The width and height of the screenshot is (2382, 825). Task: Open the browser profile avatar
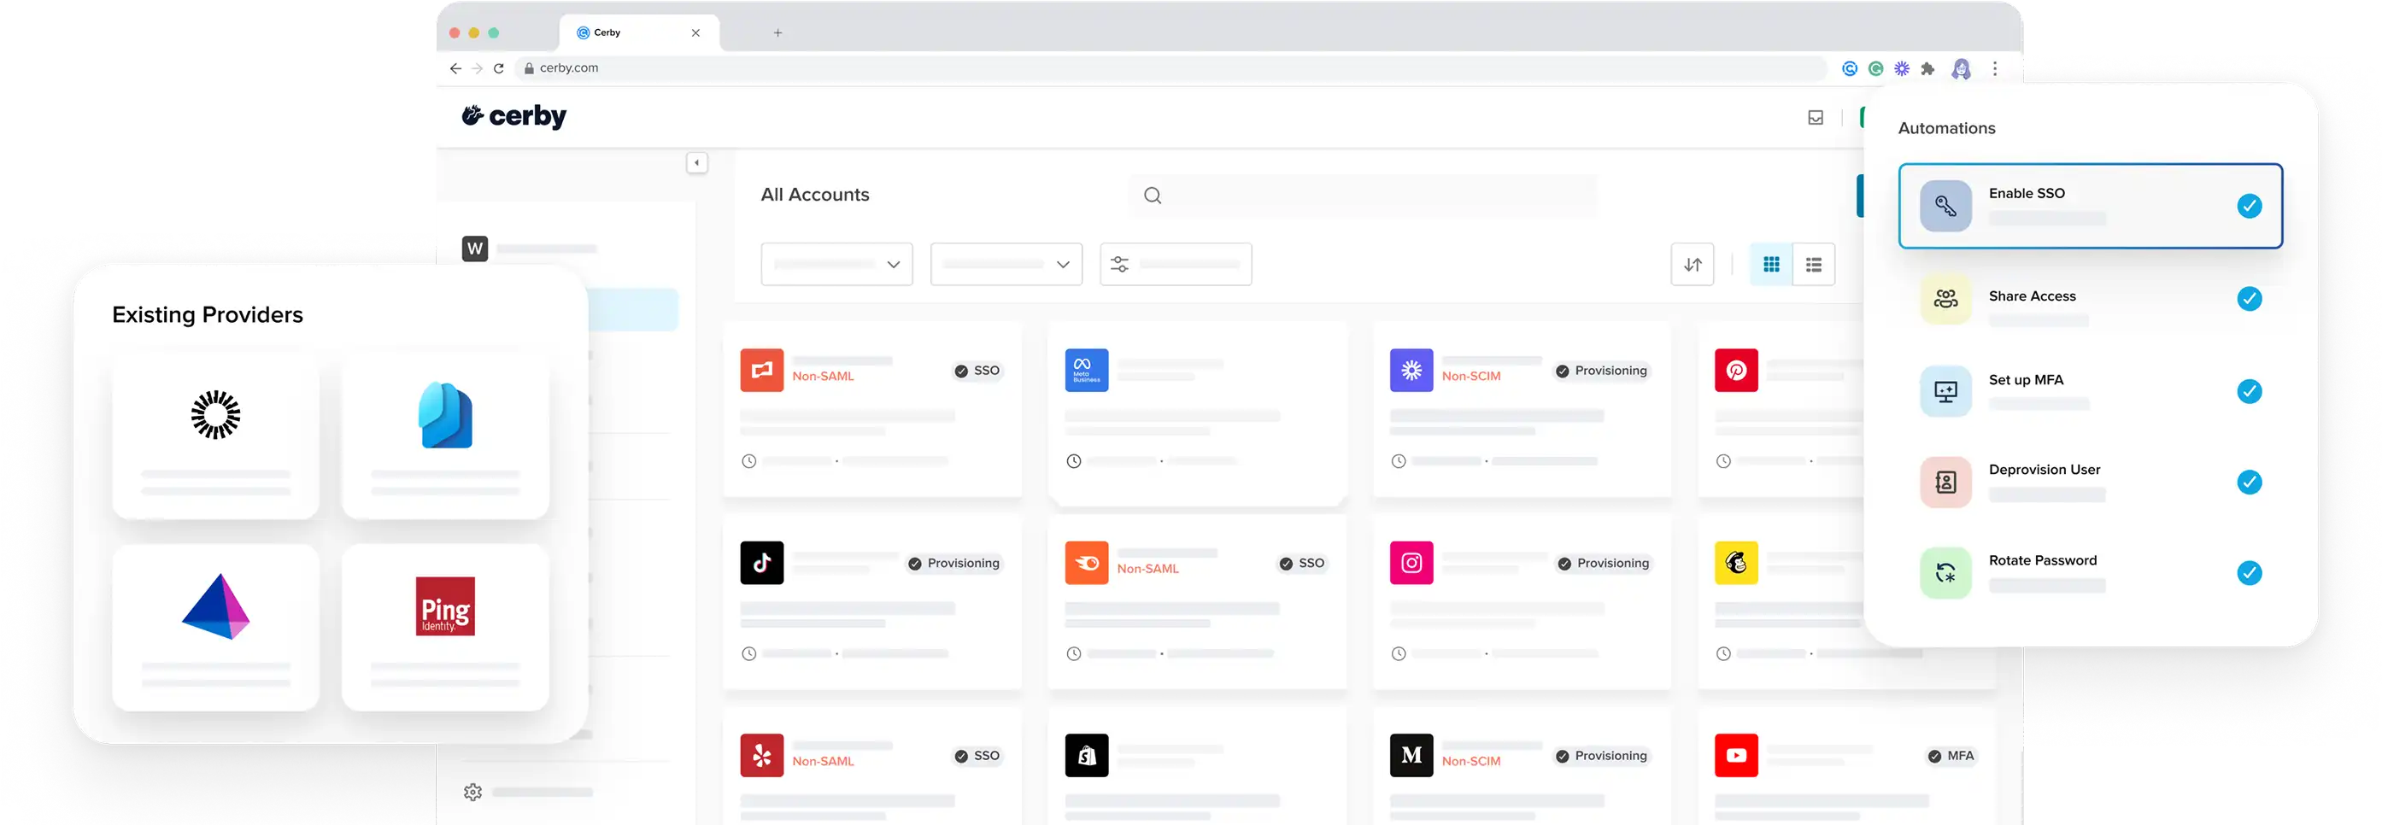tap(1962, 69)
